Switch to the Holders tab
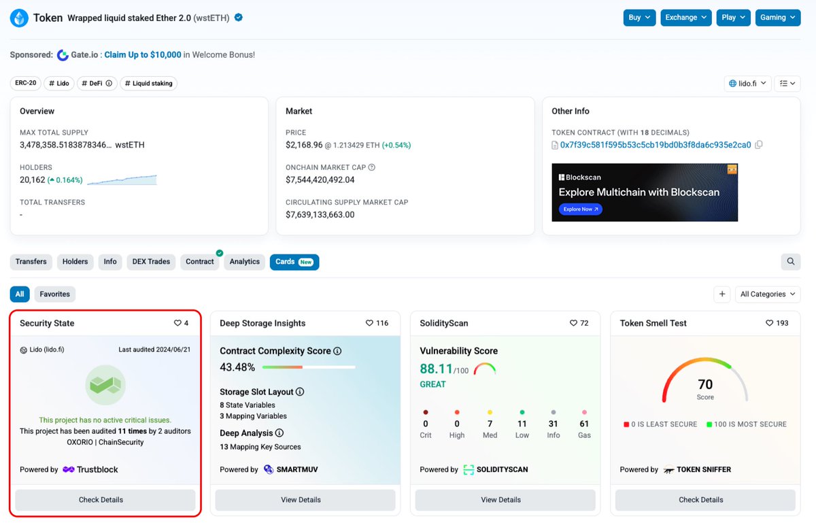The height and width of the screenshot is (523, 816). coord(75,262)
